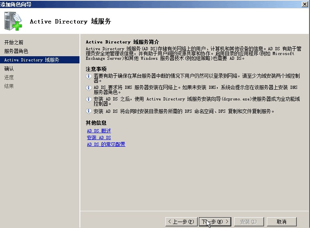The image size is (310, 228).
Task: Cancel the wizard with 取消 button
Action: [282, 222]
